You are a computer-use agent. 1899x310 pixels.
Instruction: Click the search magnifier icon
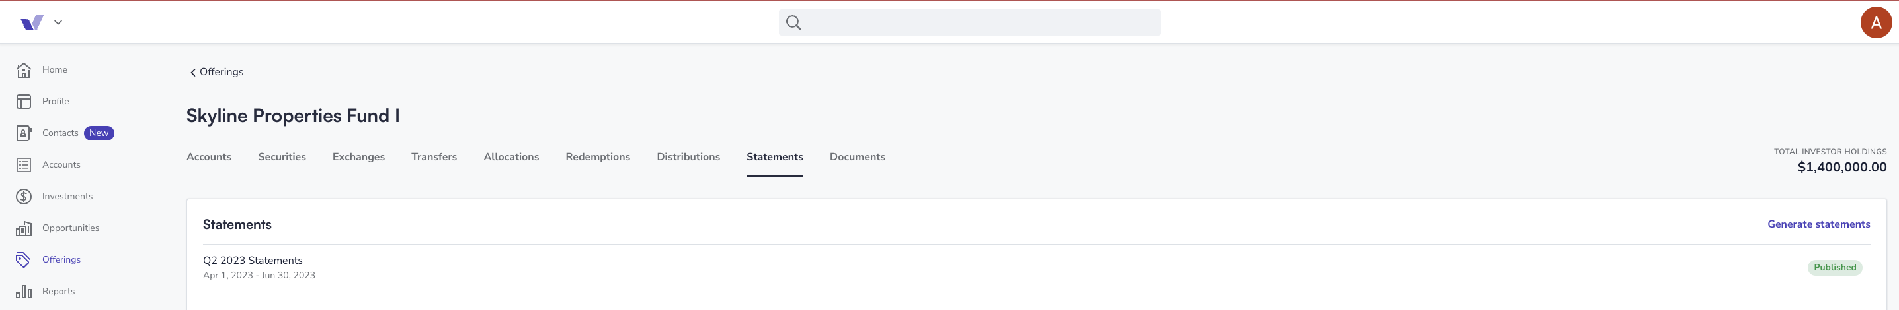pyautogui.click(x=793, y=23)
